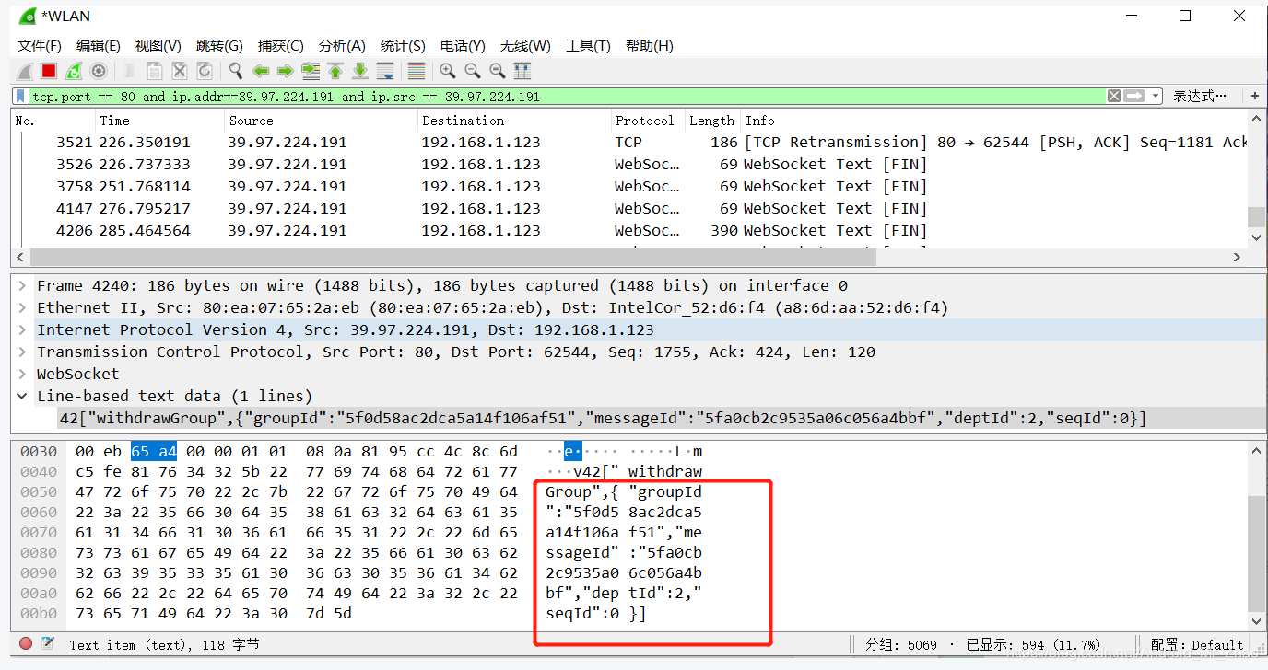This screenshot has height=670, width=1268.
Task: Click the open capture file icon
Action: click(130, 71)
